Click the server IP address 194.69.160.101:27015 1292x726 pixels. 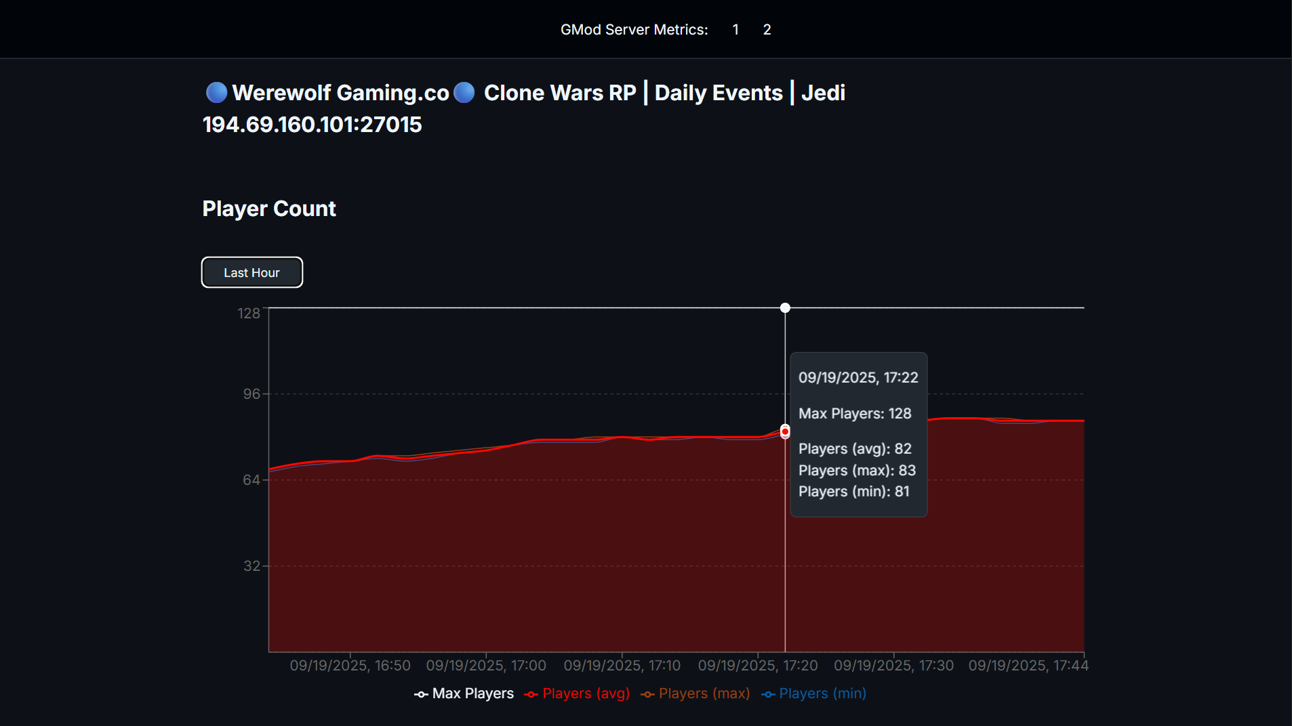pyautogui.click(x=312, y=124)
